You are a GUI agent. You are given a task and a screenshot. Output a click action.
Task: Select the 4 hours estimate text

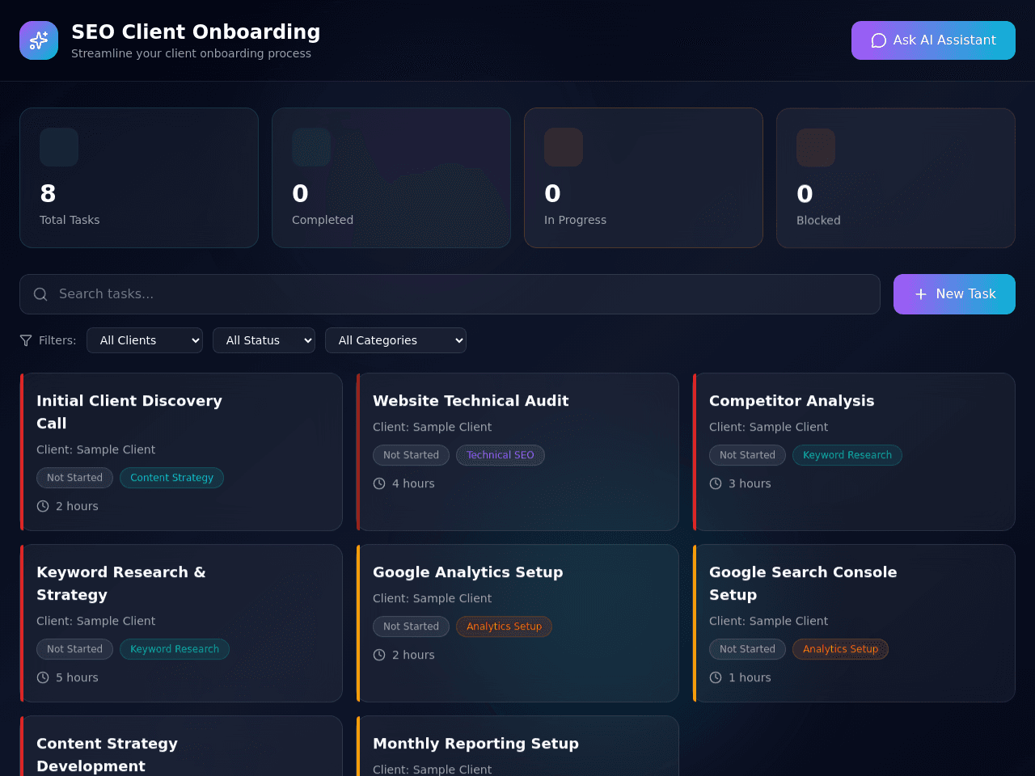coord(413,483)
